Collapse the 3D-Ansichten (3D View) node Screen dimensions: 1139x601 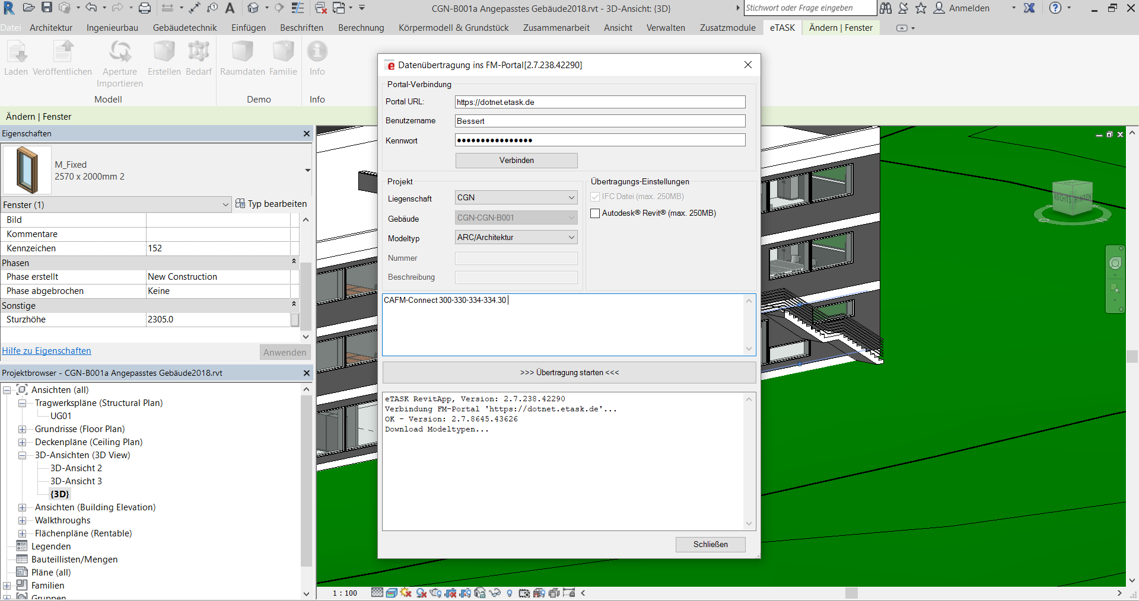[x=23, y=455]
